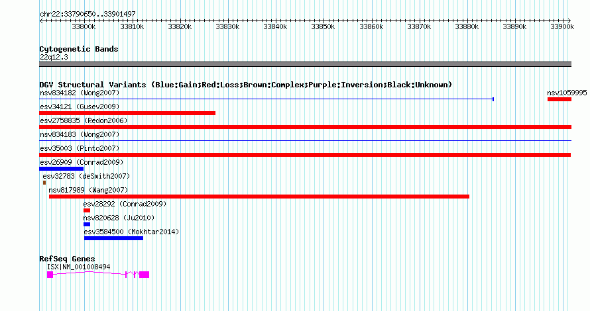
Task: Click the leftmost magenta ISX exon block
Action: pos(50,275)
